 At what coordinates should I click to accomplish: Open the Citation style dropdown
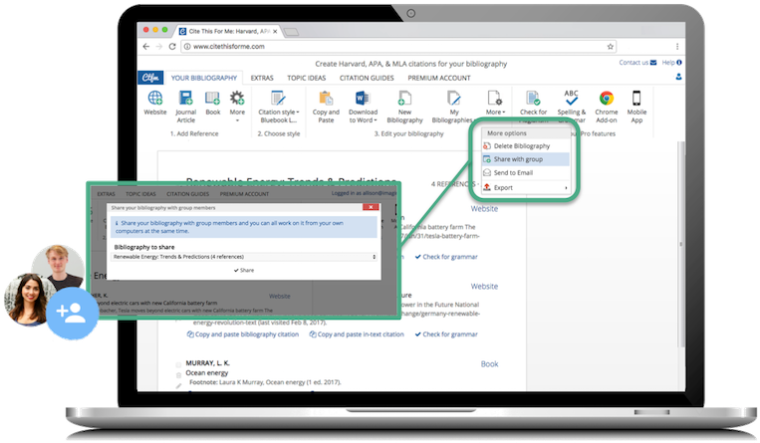(x=278, y=107)
